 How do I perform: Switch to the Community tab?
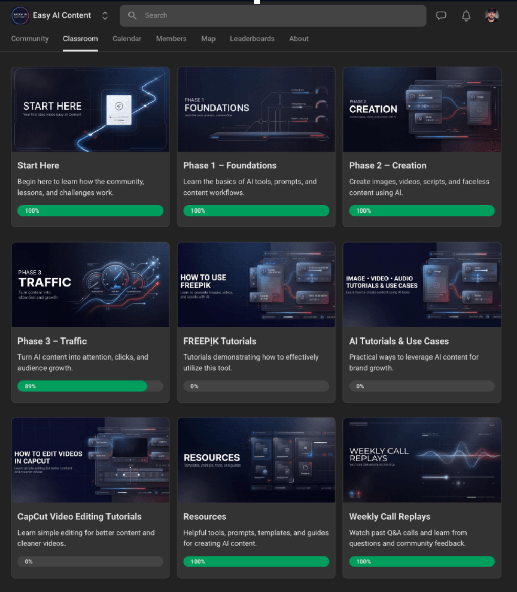tap(30, 39)
